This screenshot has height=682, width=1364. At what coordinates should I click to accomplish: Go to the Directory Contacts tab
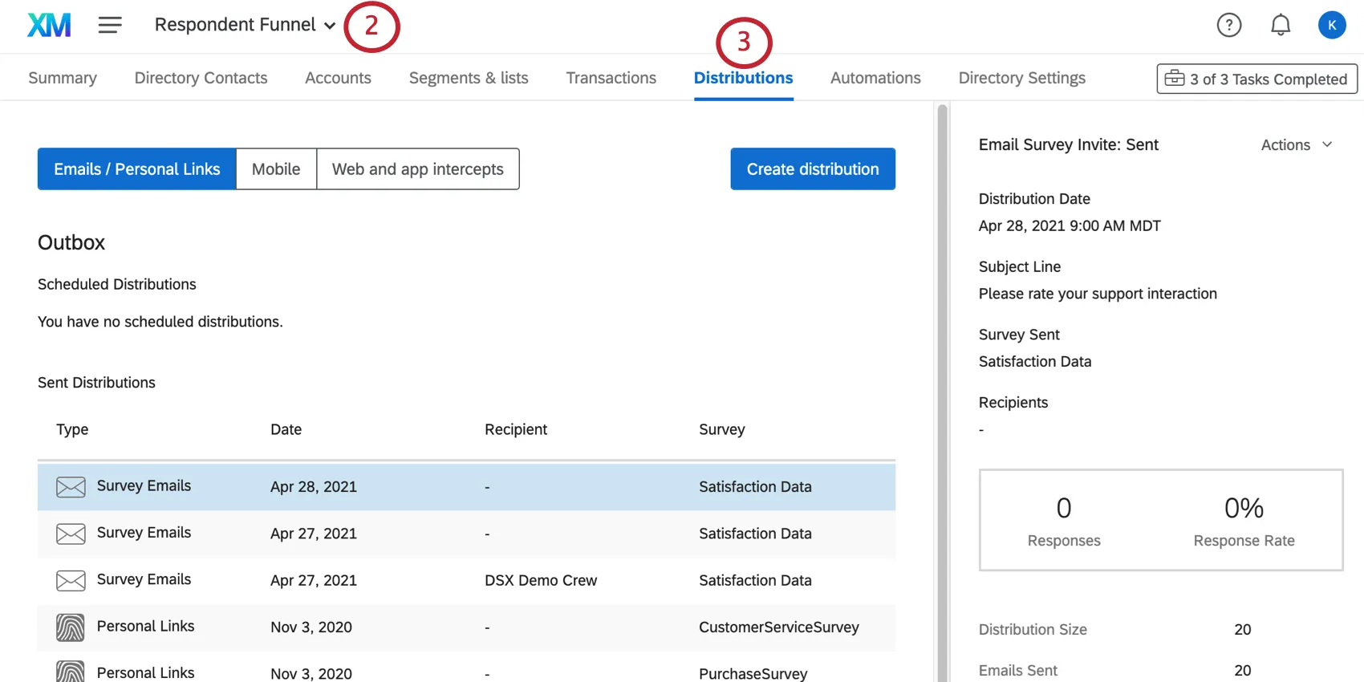pos(201,78)
